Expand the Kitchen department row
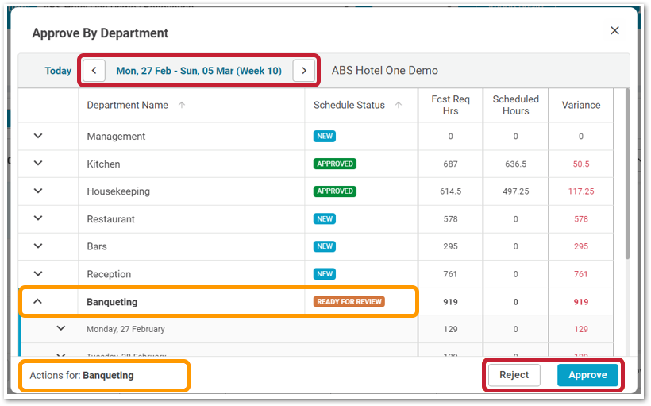The image size is (651, 406). point(38,164)
